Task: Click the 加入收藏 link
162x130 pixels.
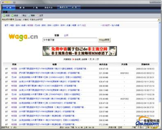Action: pyautogui.click(x=115, y=25)
